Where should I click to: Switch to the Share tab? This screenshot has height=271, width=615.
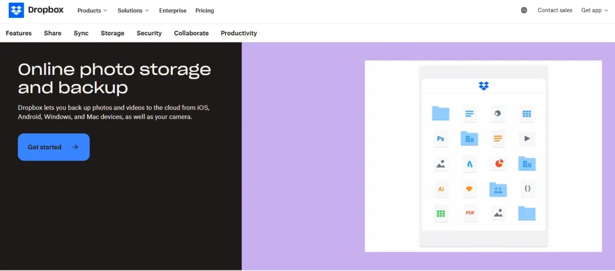(53, 33)
